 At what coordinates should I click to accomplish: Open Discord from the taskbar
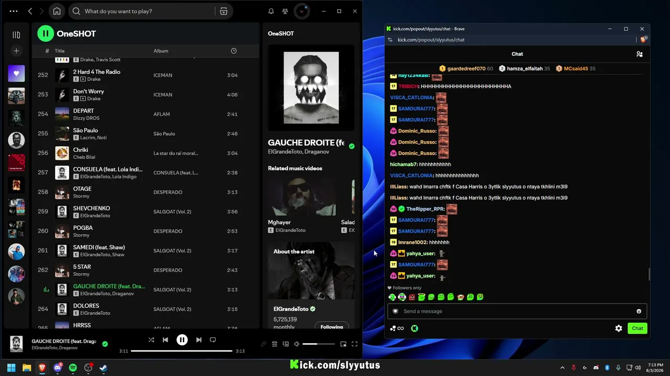(58, 368)
